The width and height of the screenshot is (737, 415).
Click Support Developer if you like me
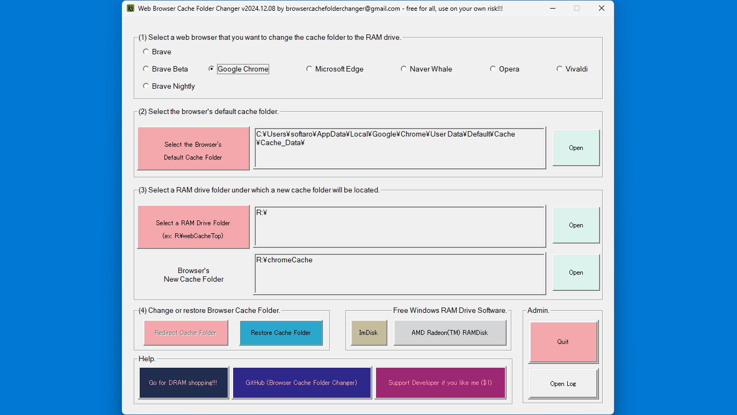click(440, 383)
